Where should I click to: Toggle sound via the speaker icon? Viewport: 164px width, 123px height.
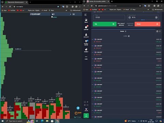87,105
